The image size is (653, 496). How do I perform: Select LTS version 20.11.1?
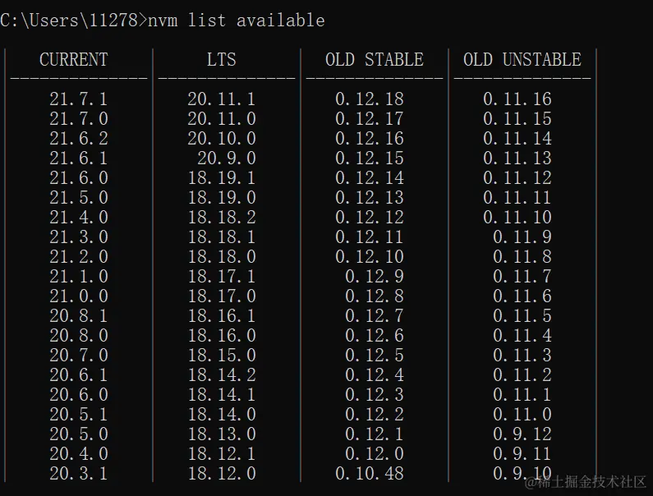pyautogui.click(x=222, y=99)
